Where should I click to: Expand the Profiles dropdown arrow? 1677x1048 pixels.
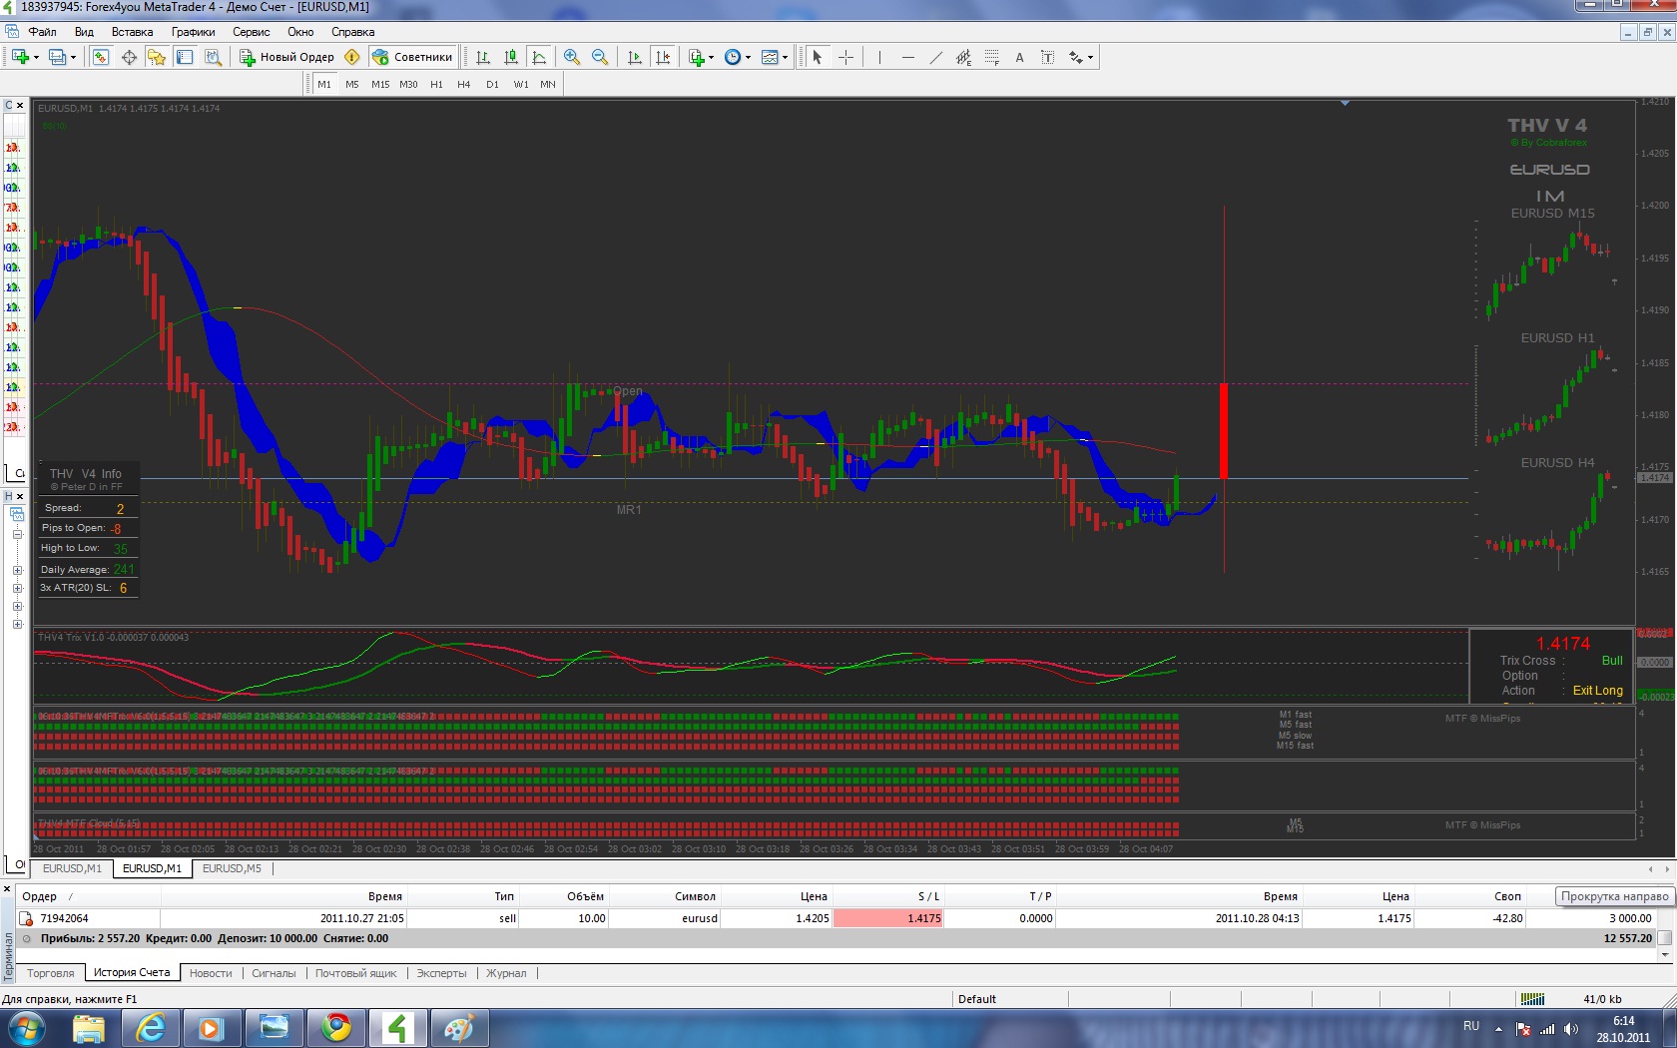(73, 57)
